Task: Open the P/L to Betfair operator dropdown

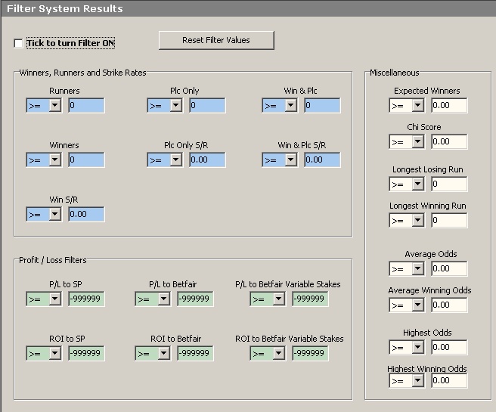Action: (153, 299)
